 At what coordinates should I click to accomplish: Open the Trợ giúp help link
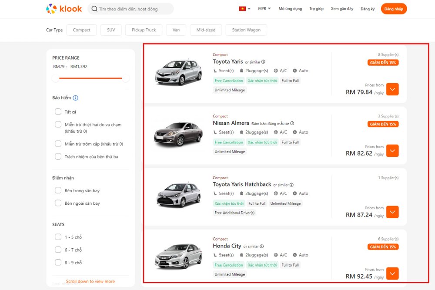(316, 9)
